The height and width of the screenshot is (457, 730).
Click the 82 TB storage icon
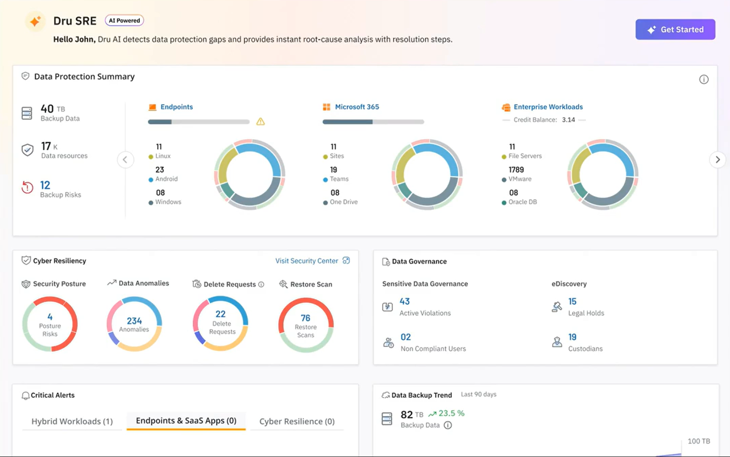click(x=387, y=419)
